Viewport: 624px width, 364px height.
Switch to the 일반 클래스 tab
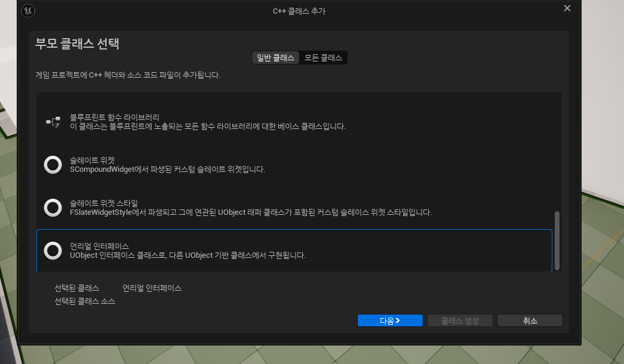click(275, 58)
